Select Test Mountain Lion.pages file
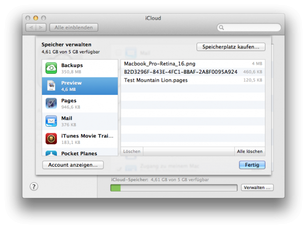Screen dimensions: 307x229 tap(193, 80)
